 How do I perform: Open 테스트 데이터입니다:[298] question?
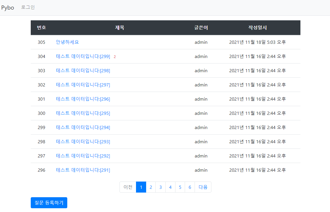[x=83, y=70]
